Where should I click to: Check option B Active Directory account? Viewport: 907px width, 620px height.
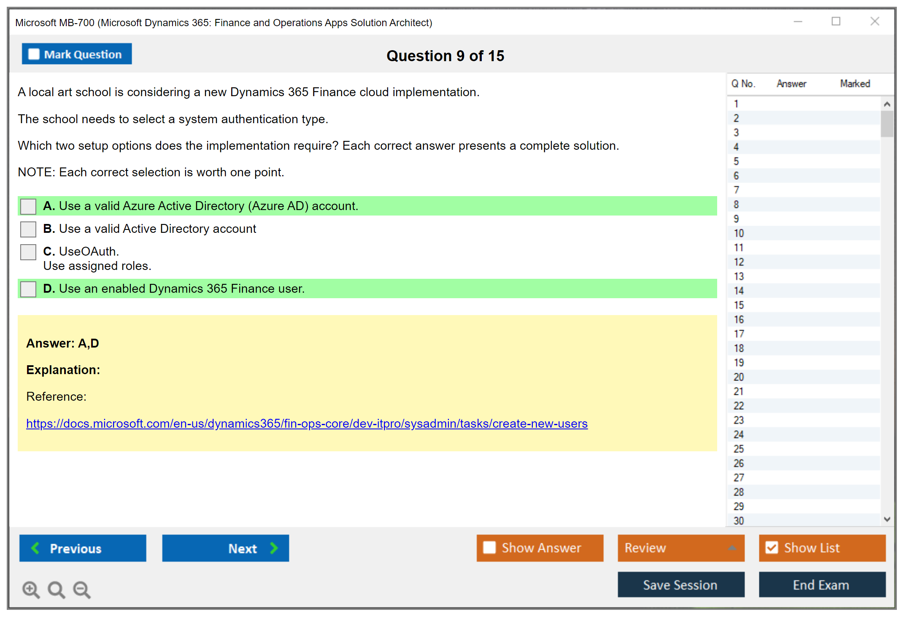(x=28, y=229)
